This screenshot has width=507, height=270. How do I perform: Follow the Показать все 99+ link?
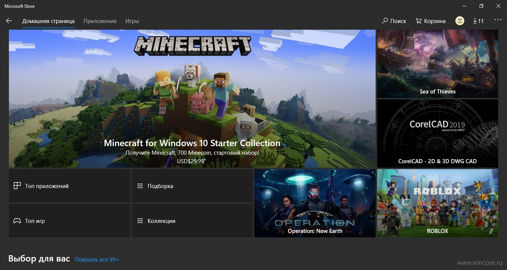click(97, 259)
